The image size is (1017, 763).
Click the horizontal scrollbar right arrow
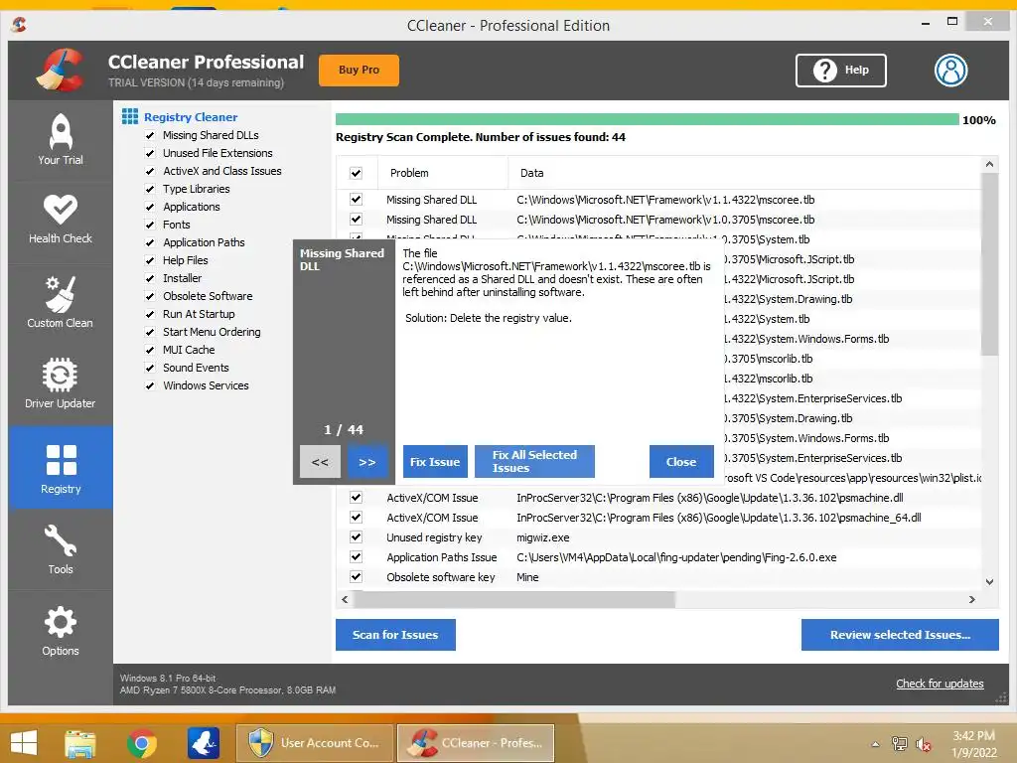(971, 599)
